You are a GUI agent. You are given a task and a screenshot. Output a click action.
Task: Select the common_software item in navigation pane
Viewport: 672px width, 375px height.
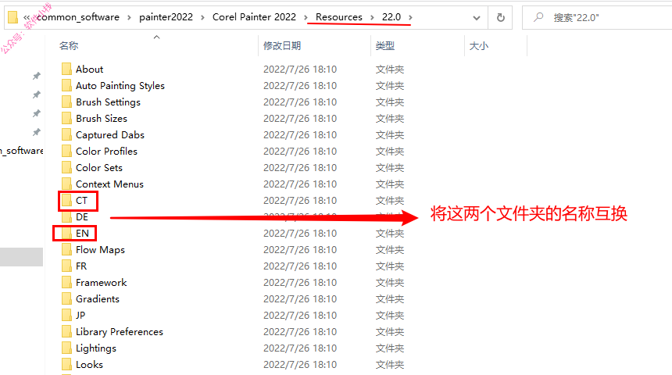click(x=21, y=151)
